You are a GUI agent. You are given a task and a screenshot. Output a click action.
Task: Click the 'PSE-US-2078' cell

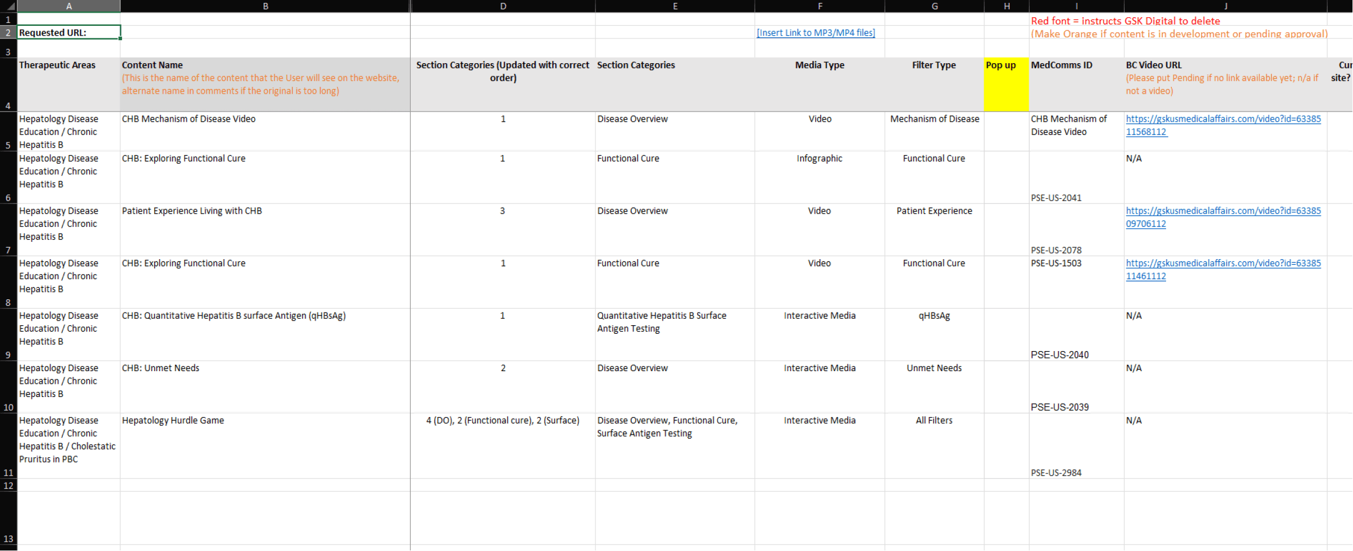pyautogui.click(x=1076, y=230)
